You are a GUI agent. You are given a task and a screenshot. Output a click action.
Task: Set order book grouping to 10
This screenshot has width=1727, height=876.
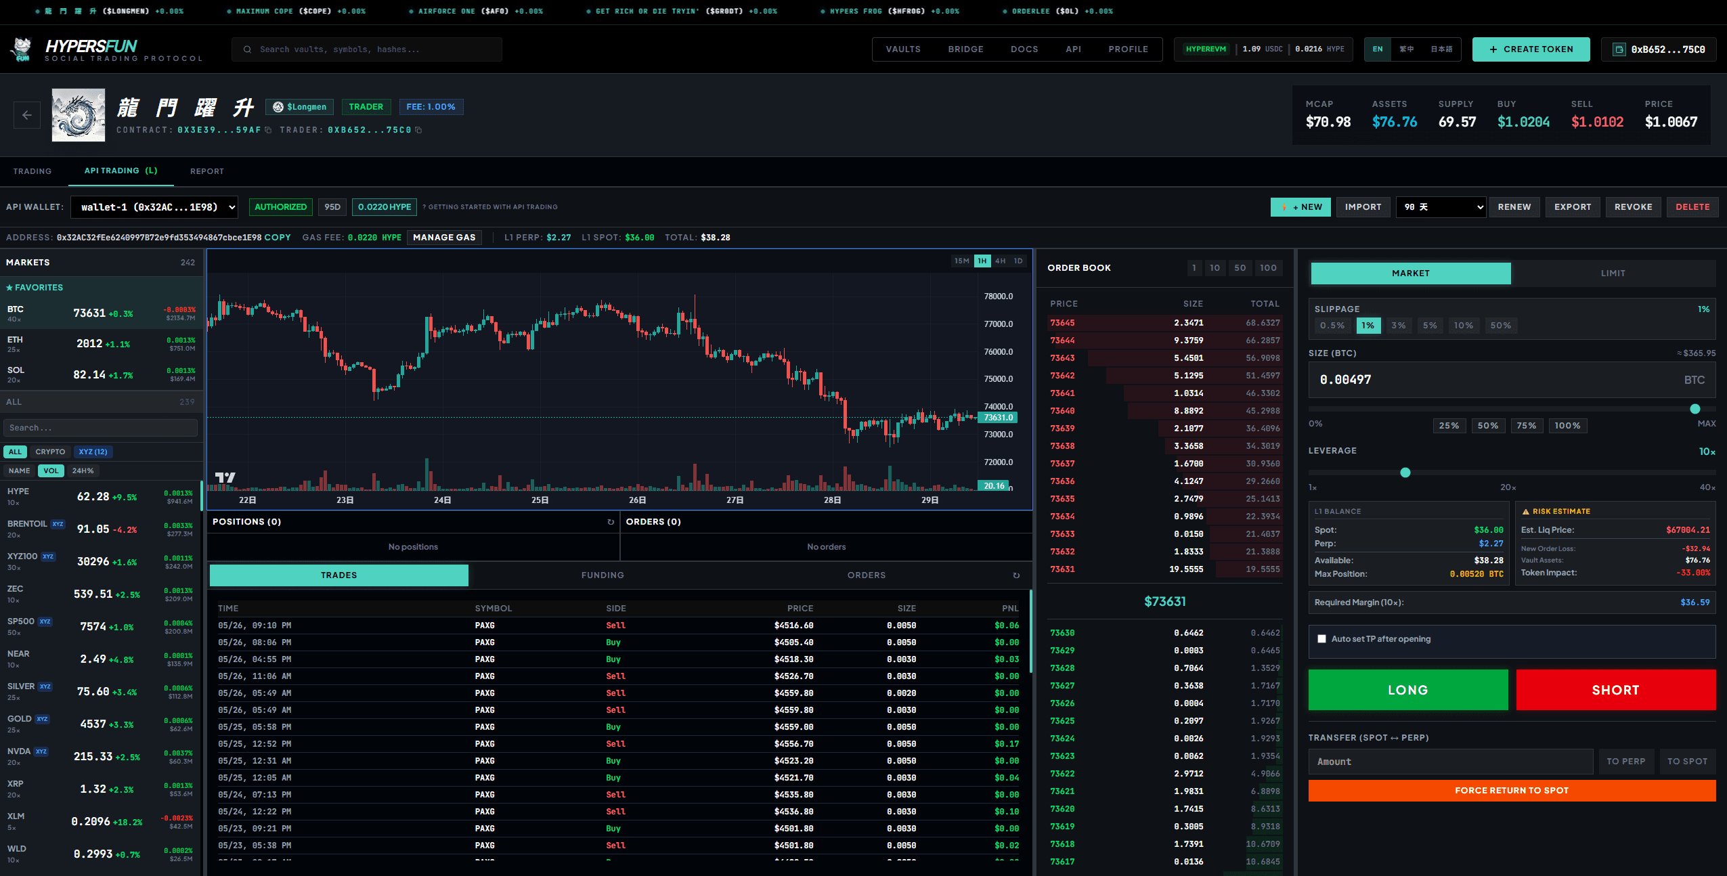(1215, 268)
